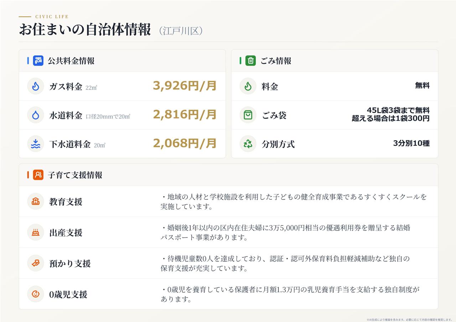Click the cake icon beside 出産支援
Screen dimensions: 456x322
tap(36, 233)
